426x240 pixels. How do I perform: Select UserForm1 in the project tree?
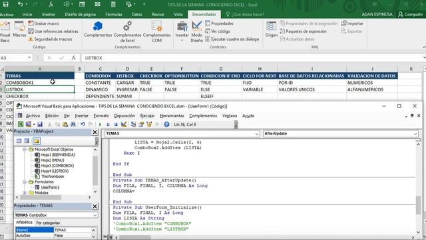tap(47, 187)
